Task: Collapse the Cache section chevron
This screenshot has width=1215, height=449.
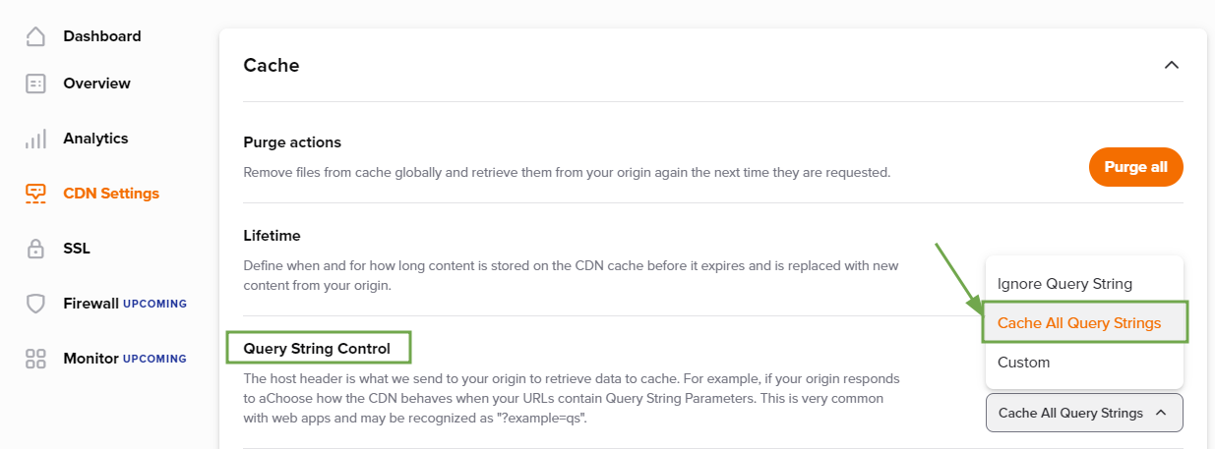Action: click(x=1171, y=65)
